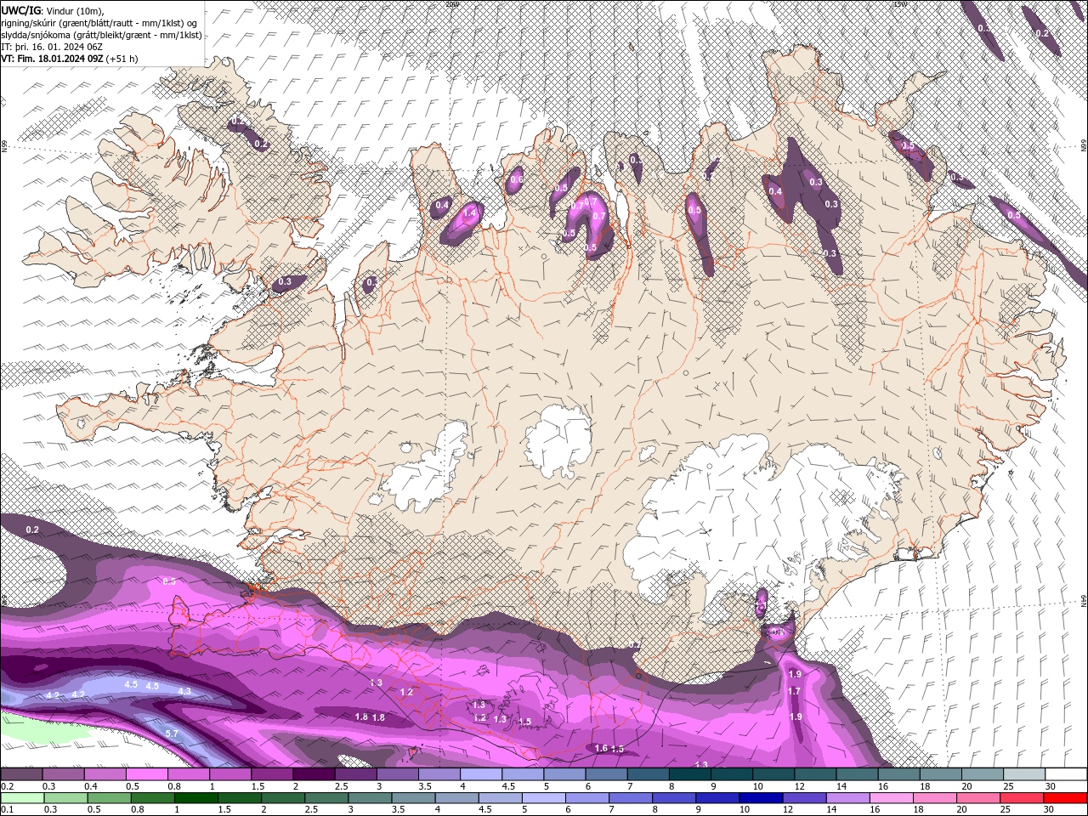Click the '1.4' snowfall value in north Iceland
The height and width of the screenshot is (816, 1088).
pos(470,212)
